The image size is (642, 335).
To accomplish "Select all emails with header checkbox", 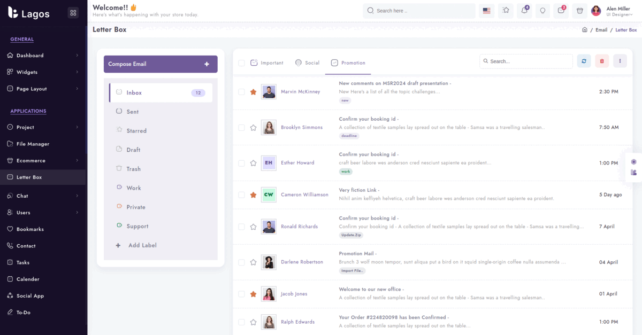I will click(241, 63).
